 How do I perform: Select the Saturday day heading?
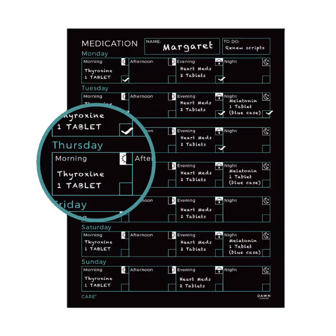coord(96,227)
